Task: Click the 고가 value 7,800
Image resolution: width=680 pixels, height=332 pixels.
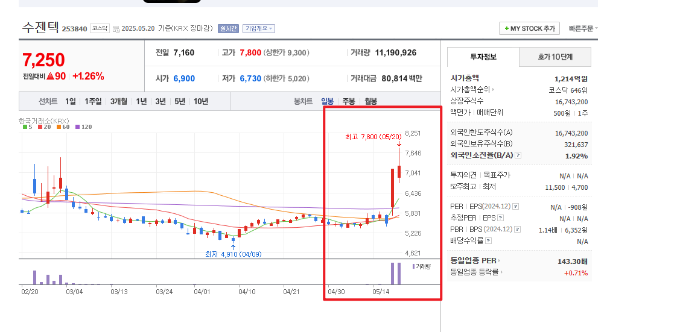Action: point(250,53)
